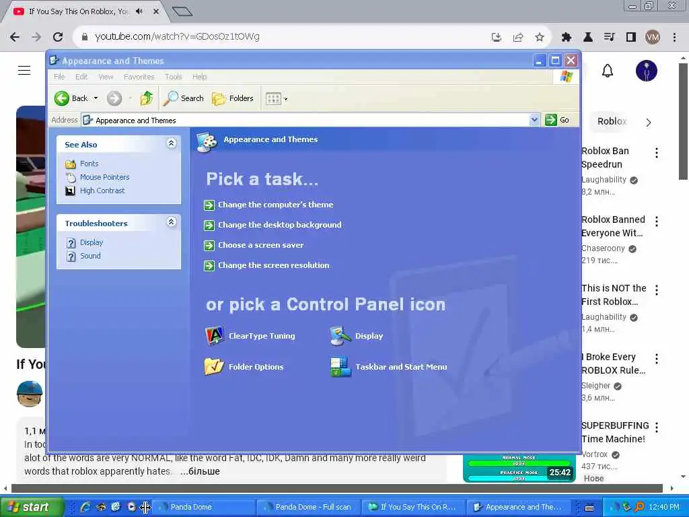Click the Display troubleshooter help icon
689x517 pixels.
(71, 242)
